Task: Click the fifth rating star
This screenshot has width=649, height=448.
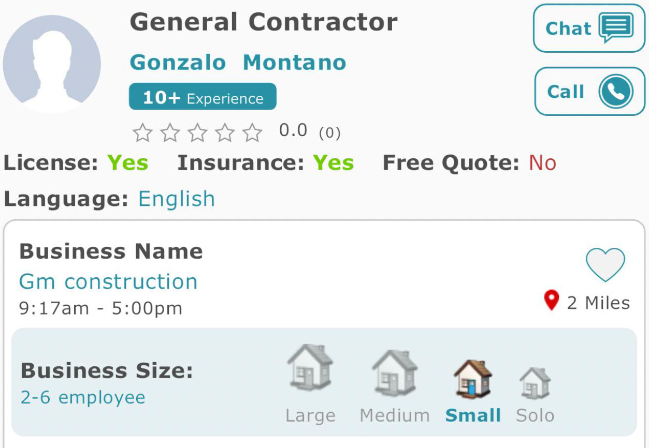Action: (252, 132)
